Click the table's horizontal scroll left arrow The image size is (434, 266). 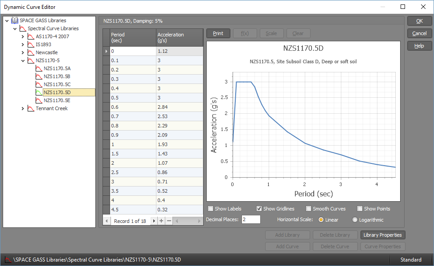pos(176,221)
